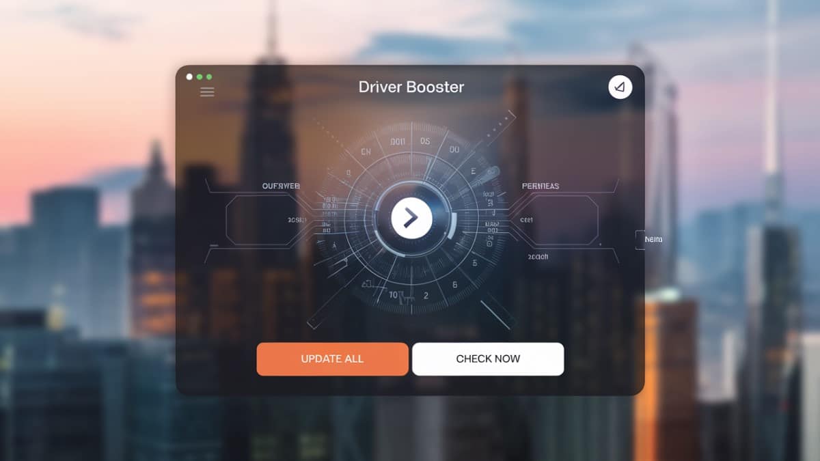Click the Driver Booster title text
This screenshot has height=461, width=820.
point(411,87)
